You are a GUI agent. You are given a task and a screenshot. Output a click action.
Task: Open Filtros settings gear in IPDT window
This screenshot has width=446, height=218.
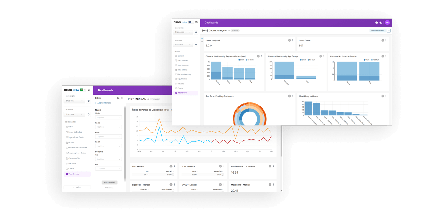point(118,98)
